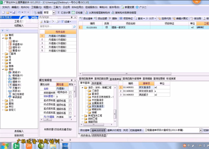Toggle checkbox in 终点底标高 row

pyautogui.click(x=70, y=113)
